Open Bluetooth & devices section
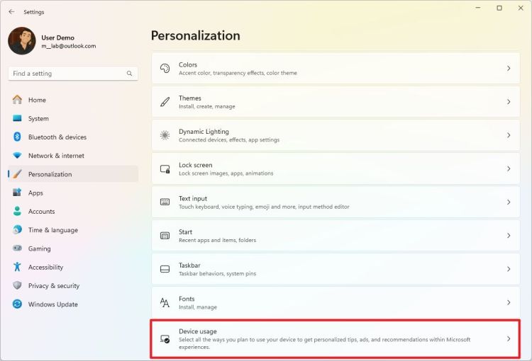This screenshot has width=532, height=361. 57,137
